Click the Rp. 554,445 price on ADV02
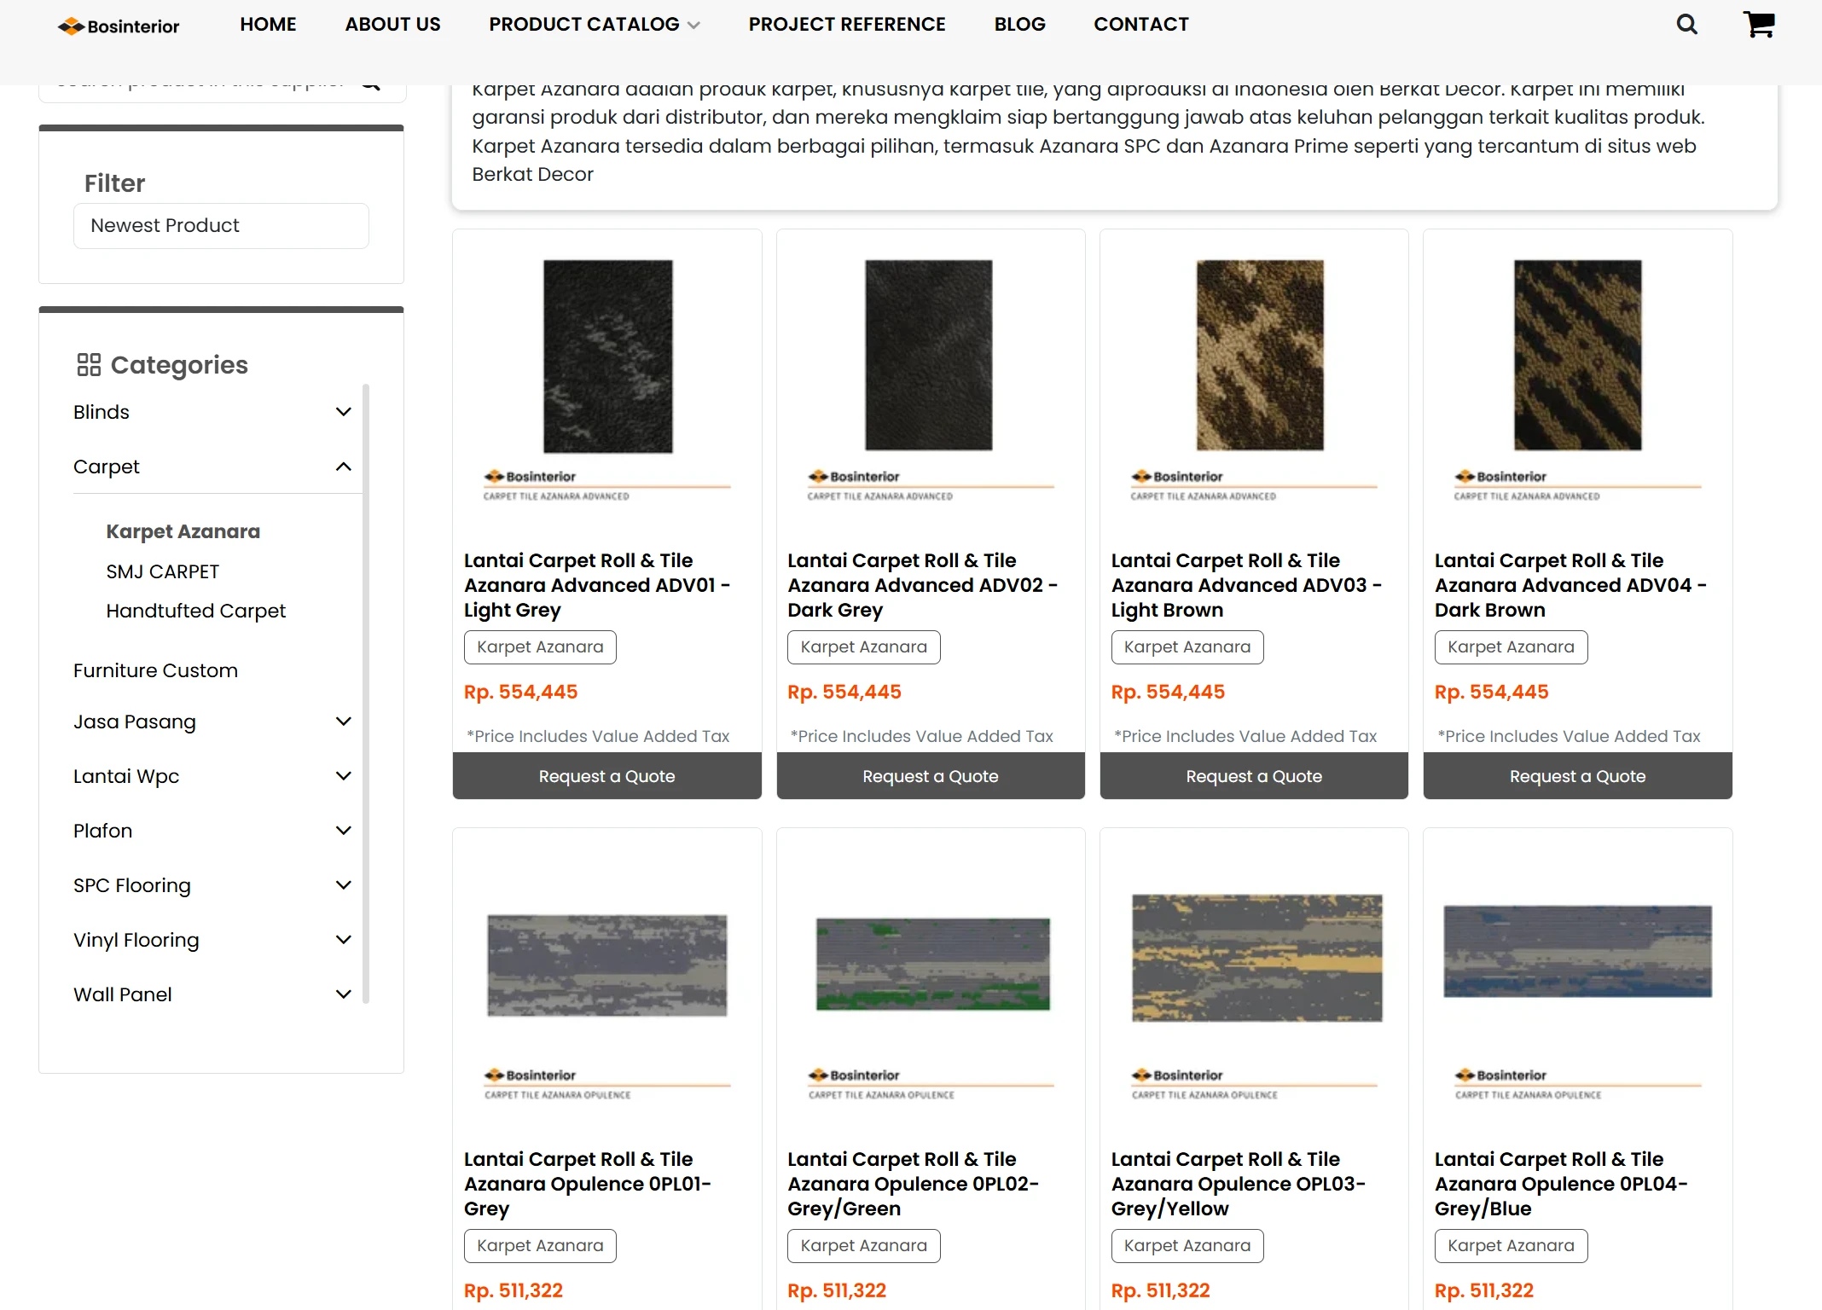 coord(844,692)
